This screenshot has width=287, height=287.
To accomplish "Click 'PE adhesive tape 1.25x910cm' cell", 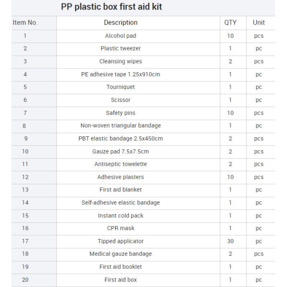I will point(121,75).
